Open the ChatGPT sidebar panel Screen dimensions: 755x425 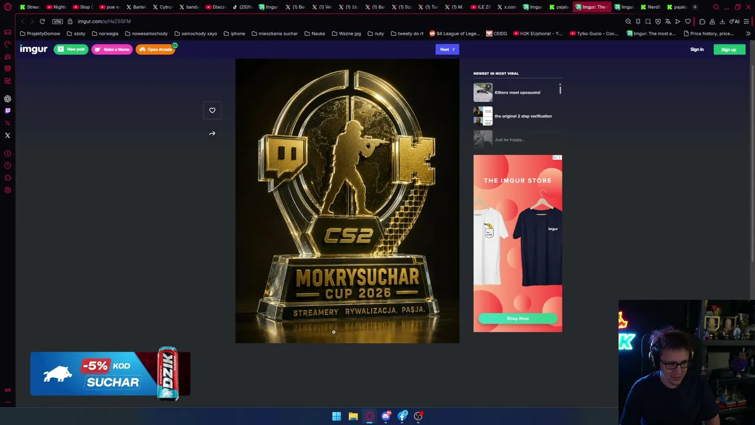8,99
